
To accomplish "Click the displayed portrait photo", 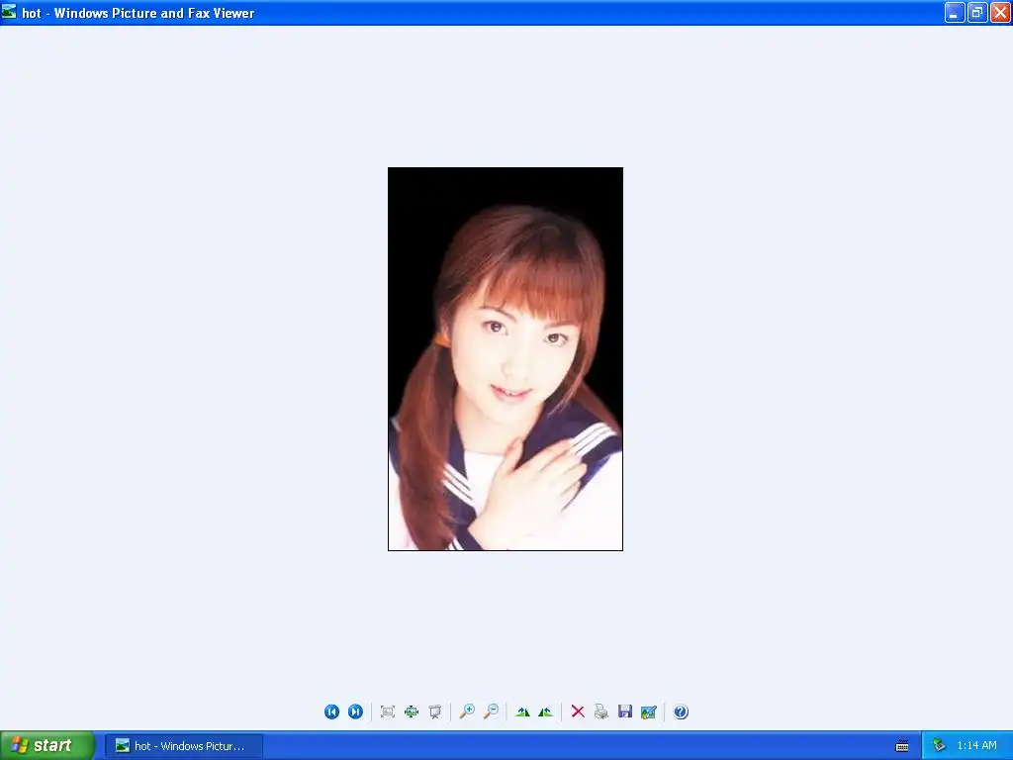I will pyautogui.click(x=506, y=359).
